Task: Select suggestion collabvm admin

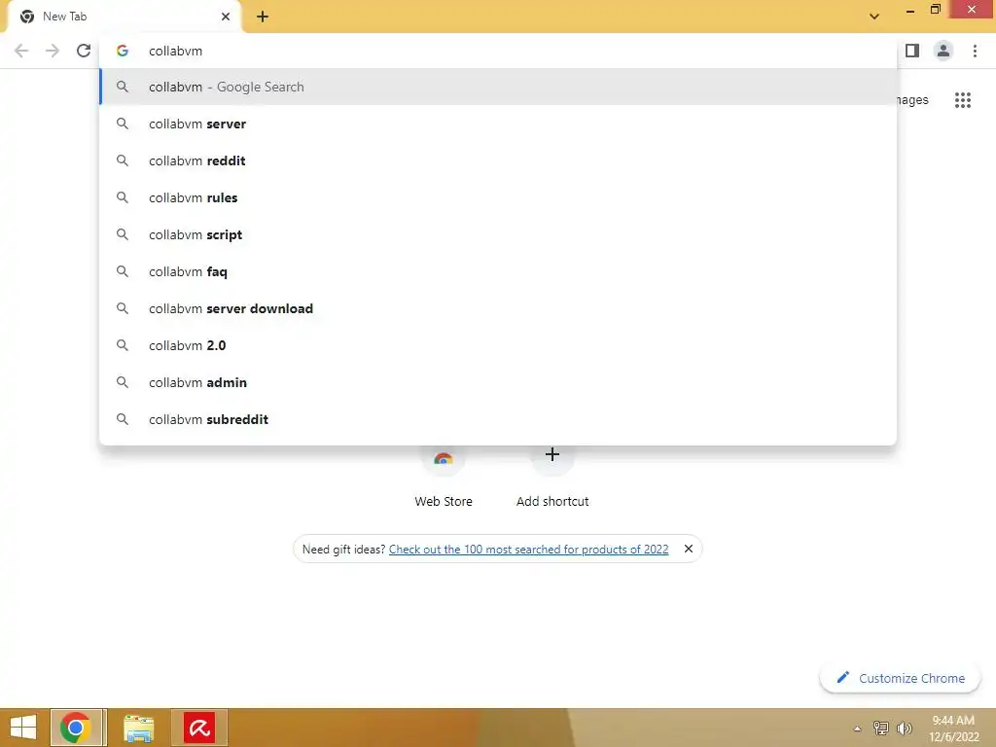Action: [498, 382]
